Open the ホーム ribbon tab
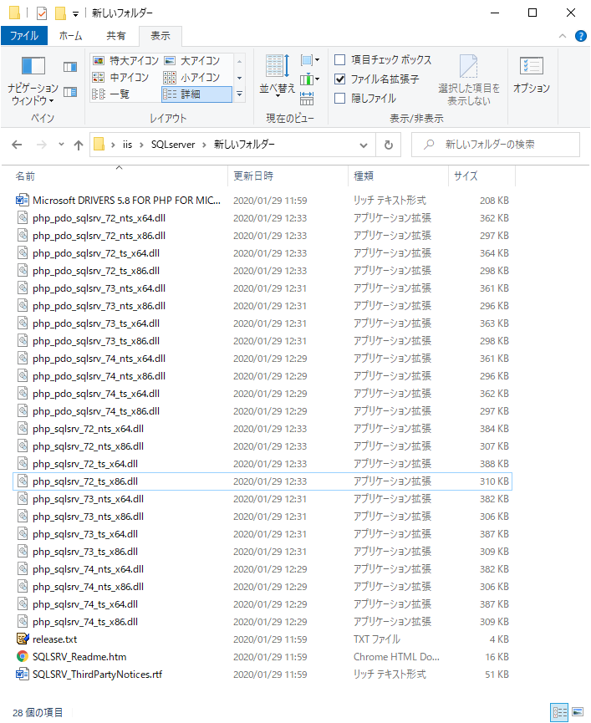 coord(70,35)
